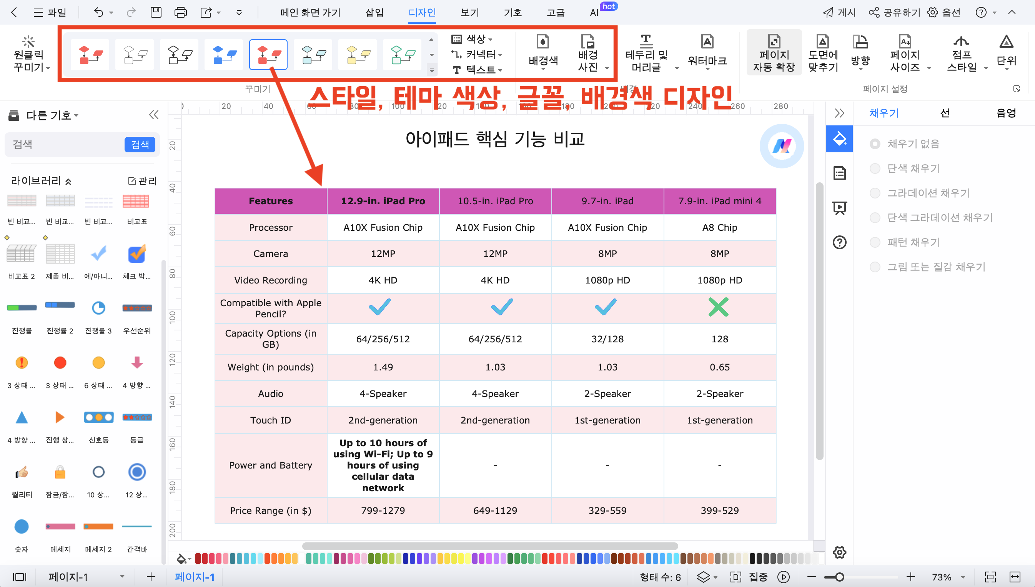This screenshot has width=1035, height=587.
Task: Select 단색 그라데이션 채우기 radio option
Action: pos(875,218)
